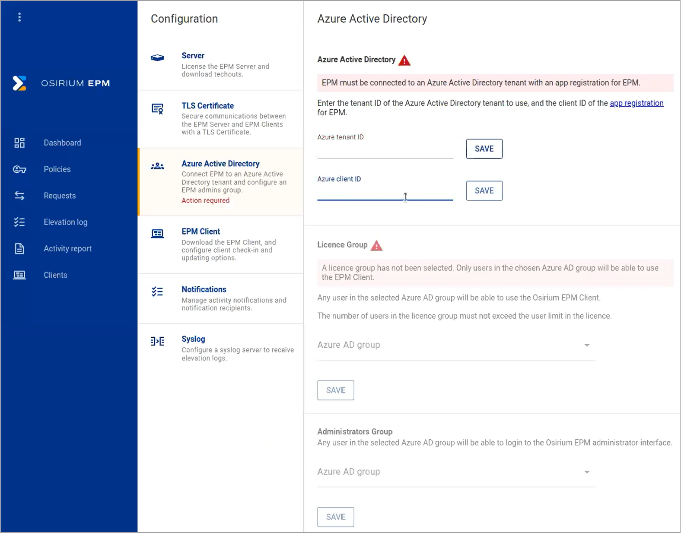Open the three-dot menu in the sidebar
This screenshot has height=533, width=681.
click(x=19, y=17)
